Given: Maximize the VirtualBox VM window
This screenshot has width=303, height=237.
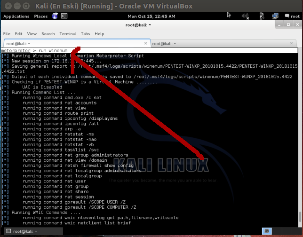Looking at the screenshot, I should (x=26, y=6).
